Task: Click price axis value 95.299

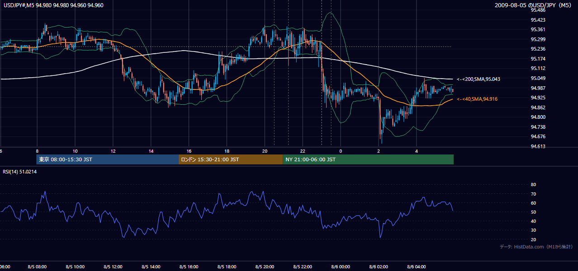Action: [538, 39]
